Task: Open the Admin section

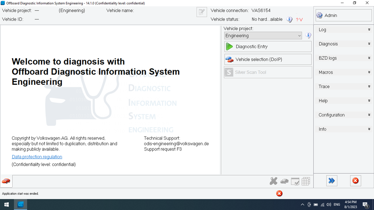Action: coord(343,15)
